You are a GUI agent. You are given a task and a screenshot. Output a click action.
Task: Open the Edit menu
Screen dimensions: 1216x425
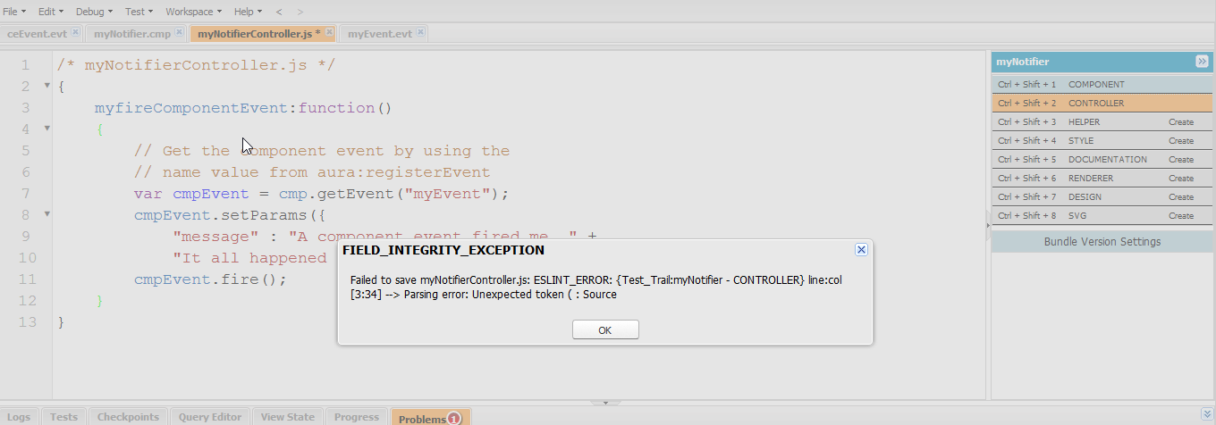tap(50, 12)
